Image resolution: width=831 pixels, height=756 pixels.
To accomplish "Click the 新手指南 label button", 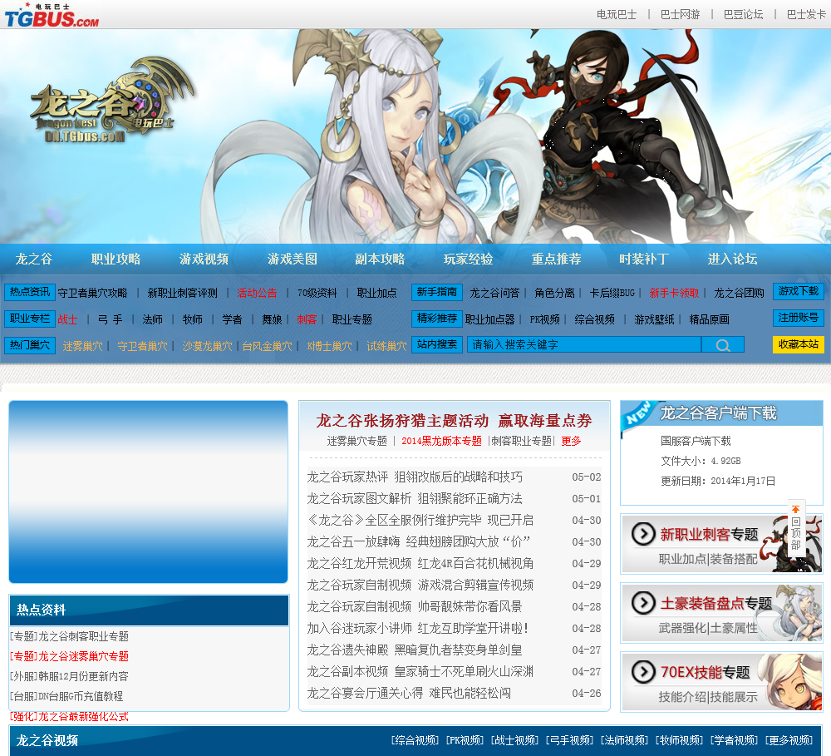I will tap(437, 292).
